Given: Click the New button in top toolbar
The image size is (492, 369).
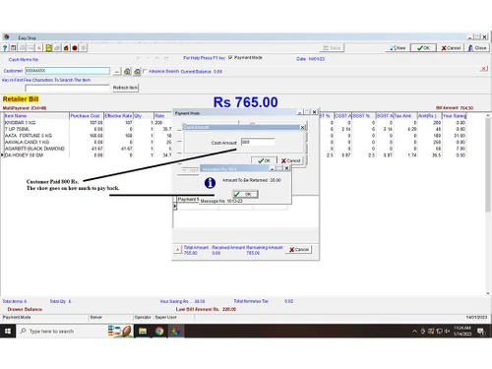Looking at the screenshot, I should tap(398, 48).
